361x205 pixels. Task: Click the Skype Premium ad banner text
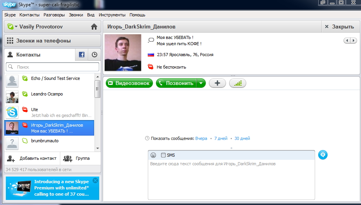(61, 188)
